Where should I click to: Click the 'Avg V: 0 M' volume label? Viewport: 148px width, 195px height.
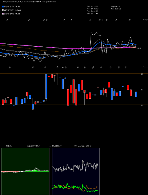[115, 6]
